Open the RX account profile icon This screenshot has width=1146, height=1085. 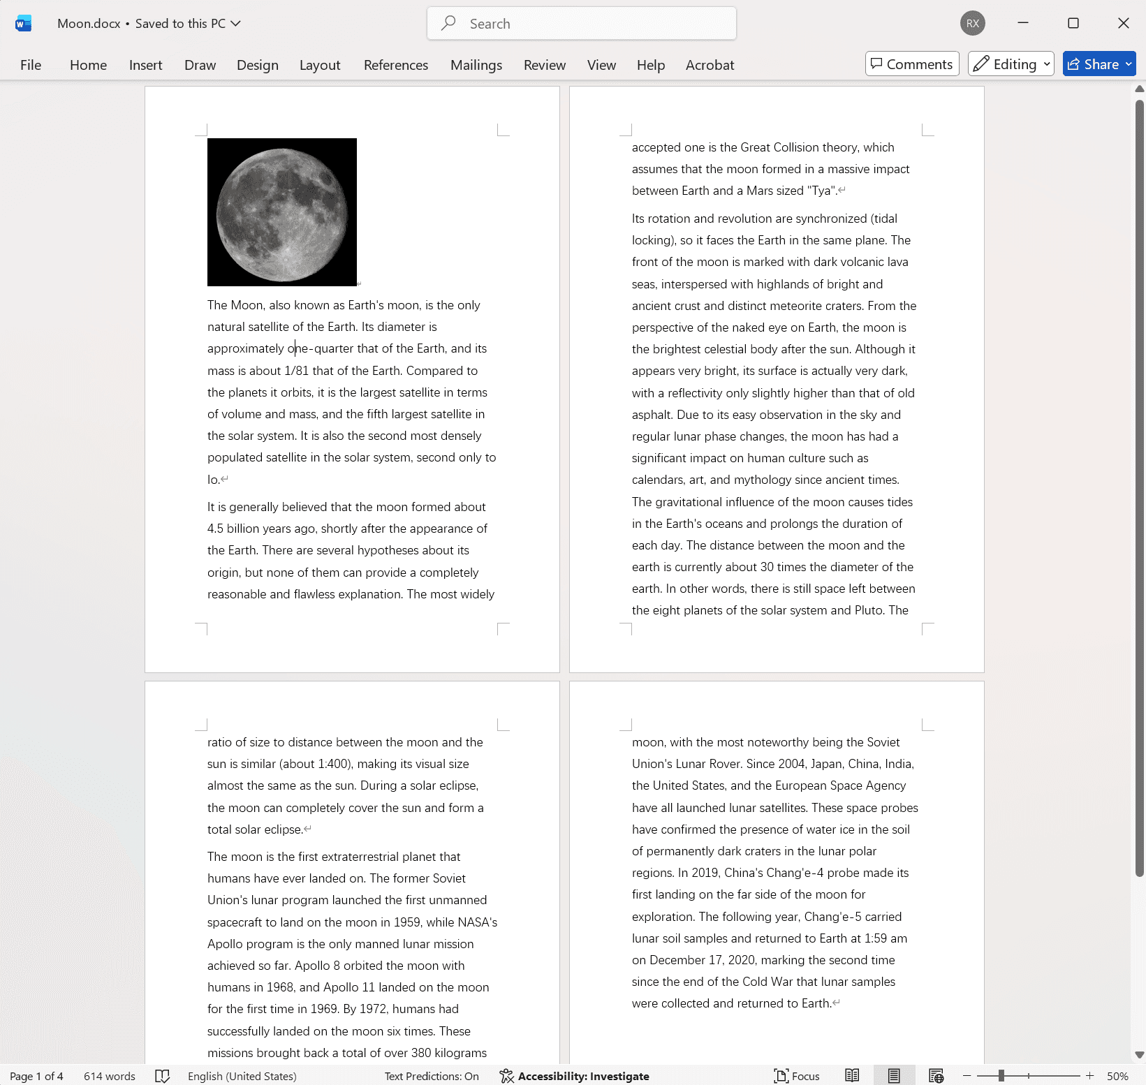pyautogui.click(x=972, y=23)
